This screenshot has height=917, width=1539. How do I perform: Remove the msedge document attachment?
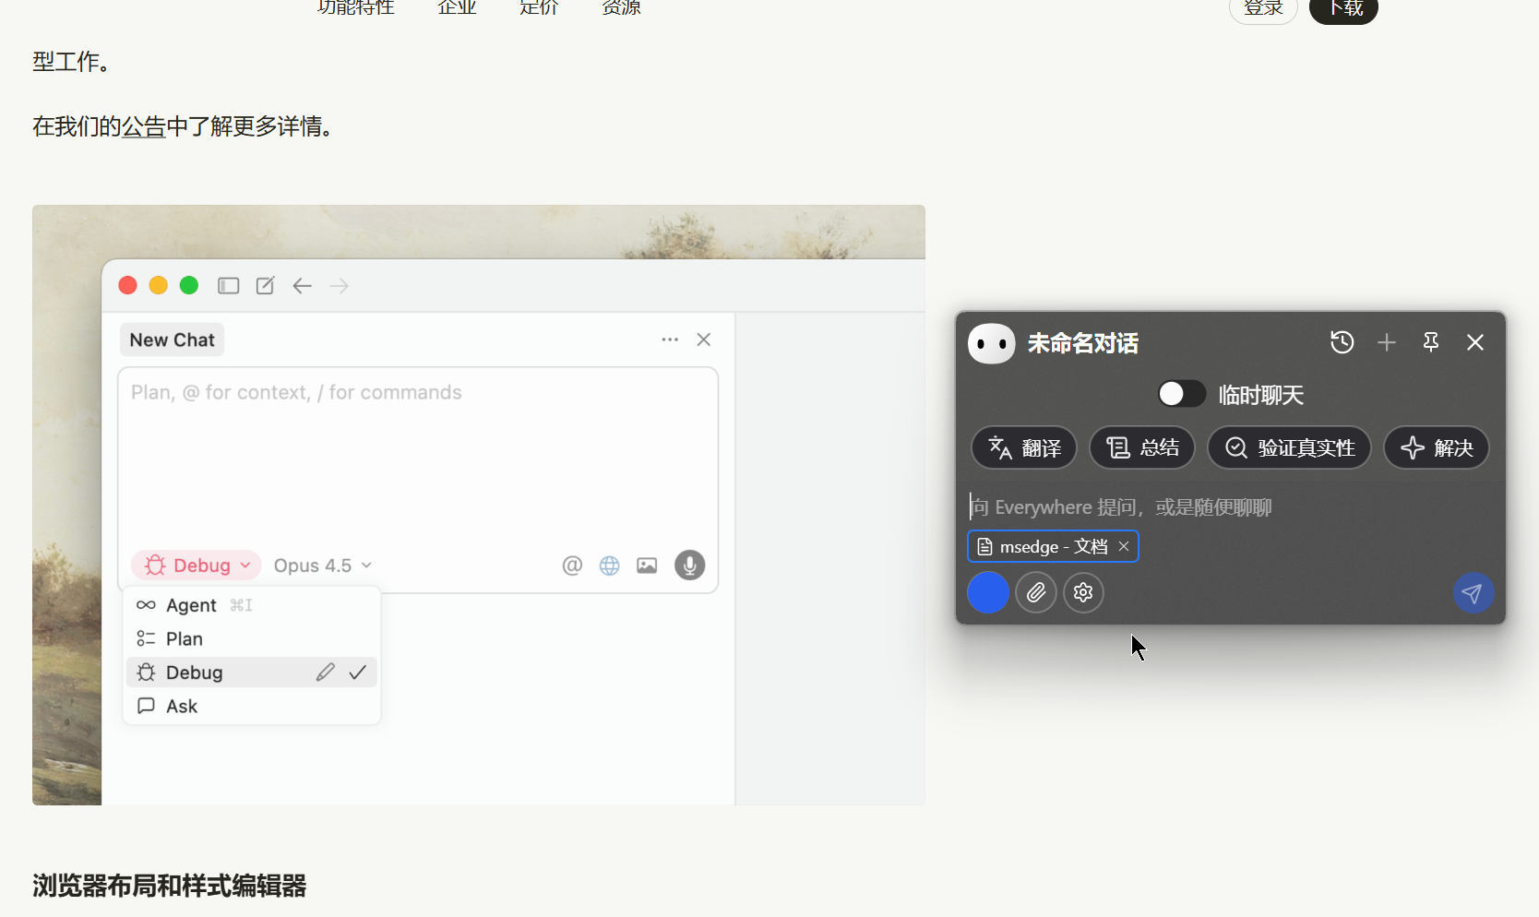click(1124, 546)
